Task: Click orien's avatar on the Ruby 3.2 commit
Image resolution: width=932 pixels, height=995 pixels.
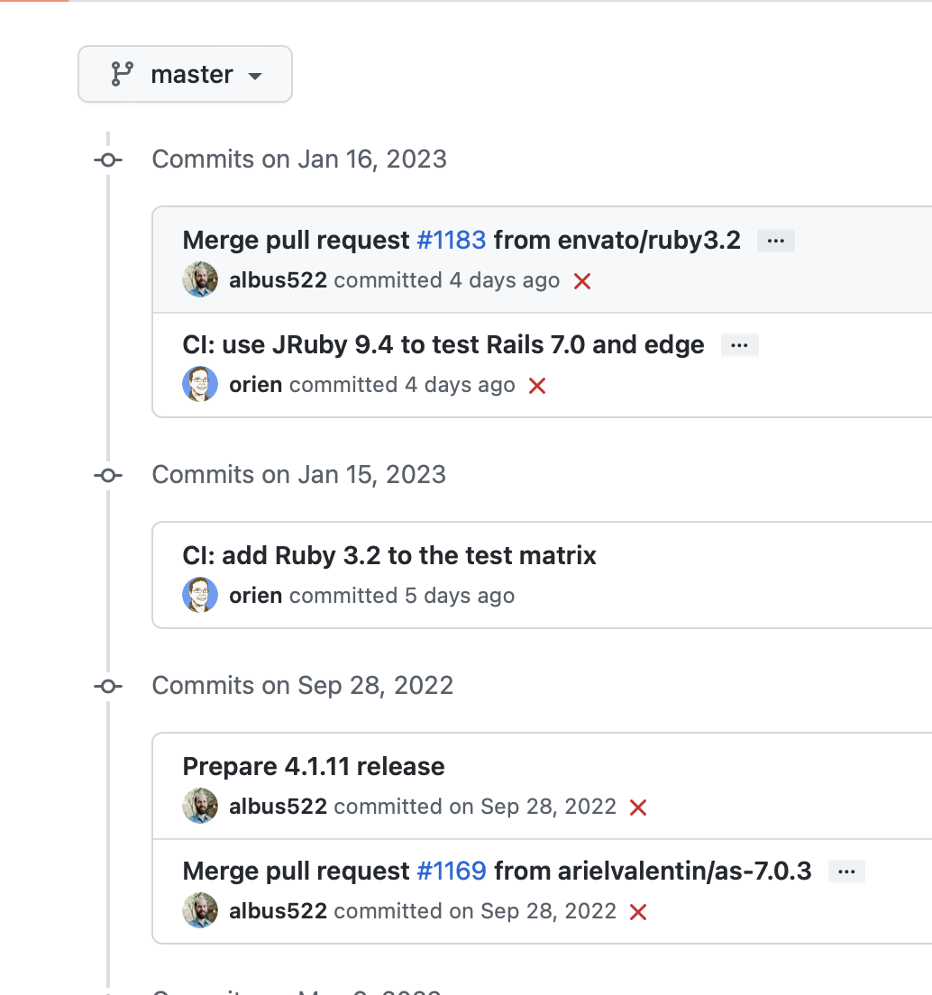Action: 200,595
